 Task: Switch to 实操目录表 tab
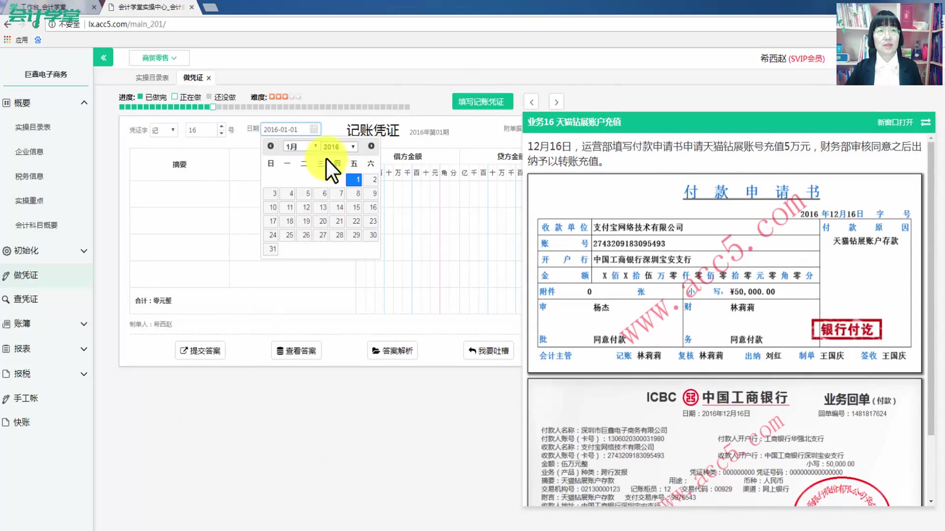coord(152,78)
